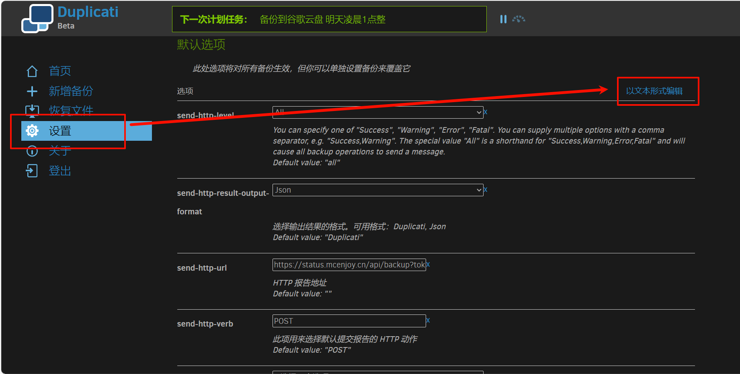Image resolution: width=740 pixels, height=374 pixels.
Task: Go to the 首页 menu item
Action: point(60,71)
